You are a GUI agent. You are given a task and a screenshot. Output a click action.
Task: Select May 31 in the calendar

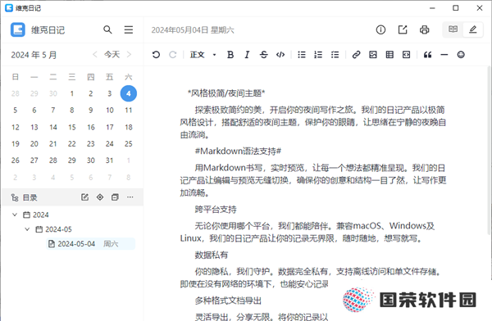110,160
